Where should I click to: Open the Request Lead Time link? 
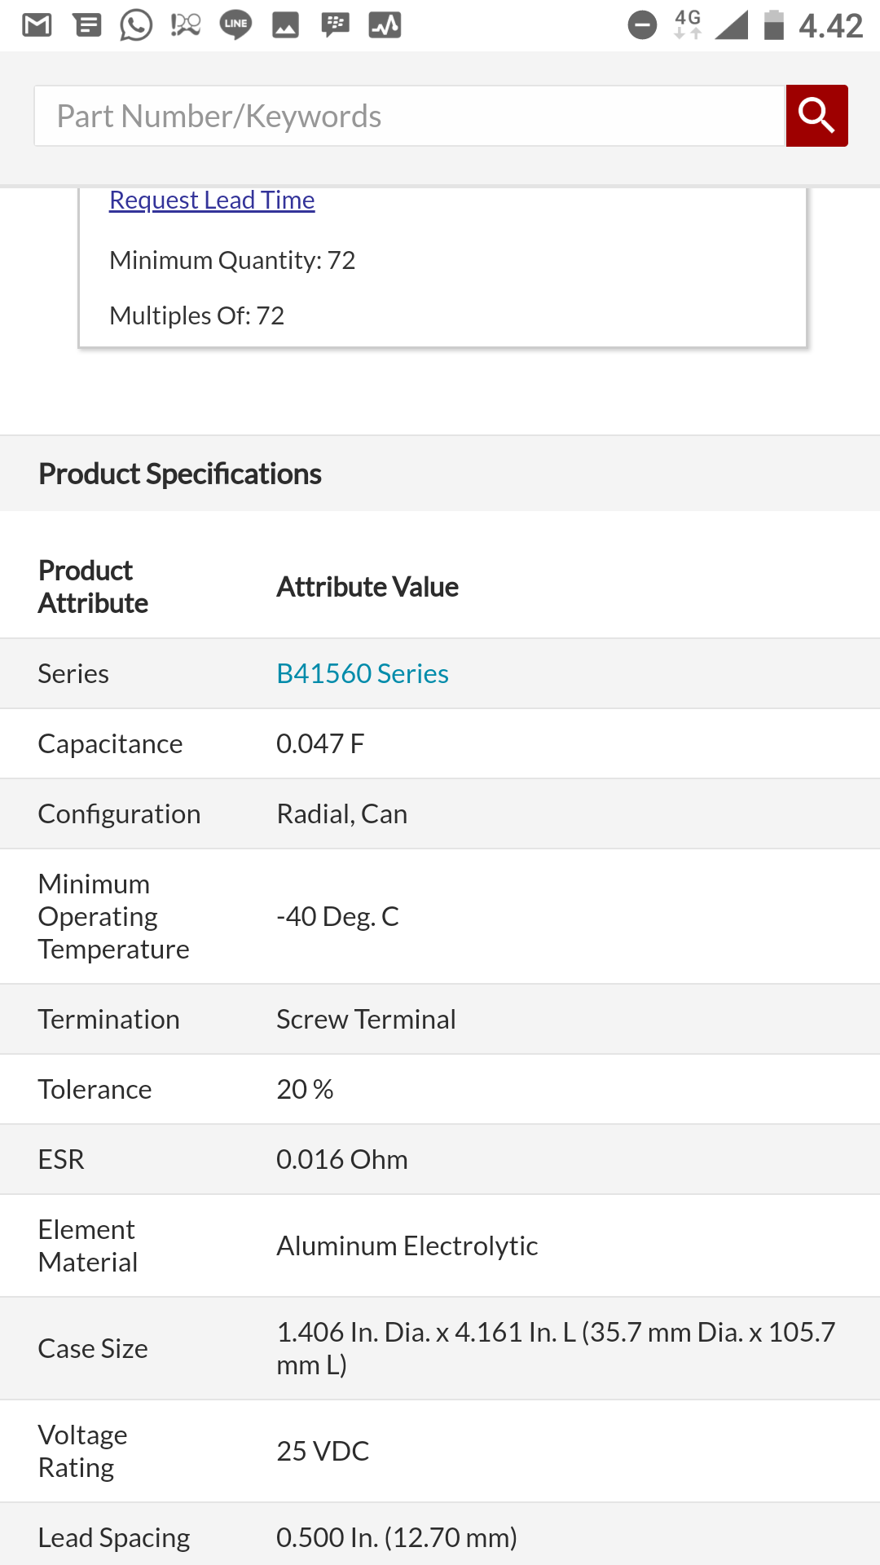[212, 200]
